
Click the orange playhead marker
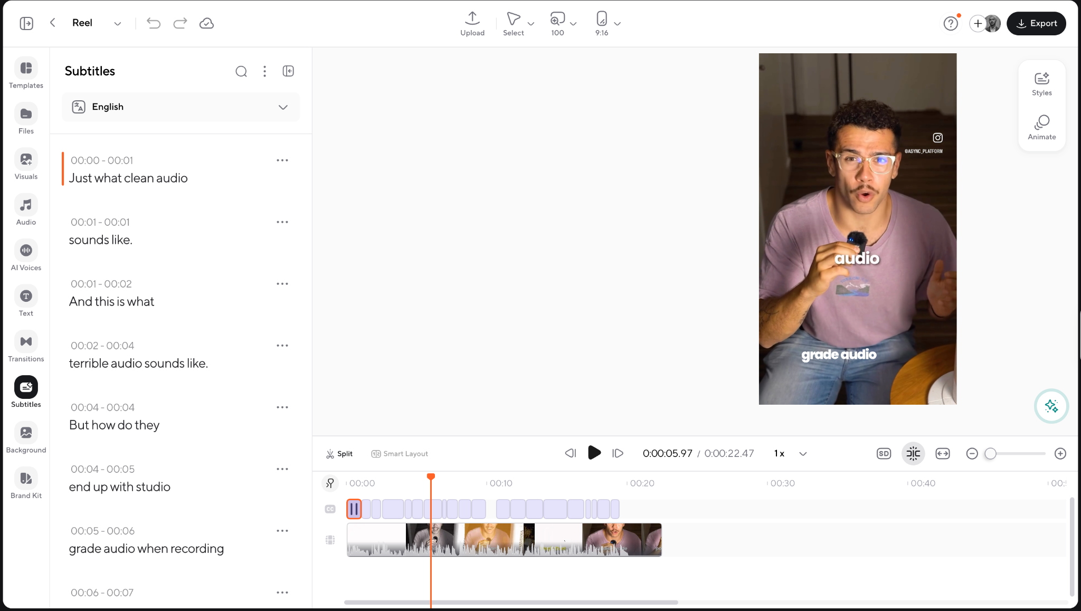click(431, 476)
